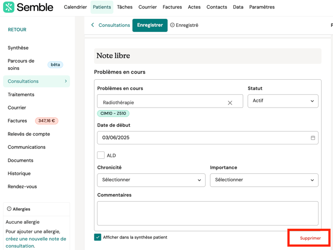Follow the créez une nouvelle note link
The width and height of the screenshot is (333, 250).
click(36, 243)
